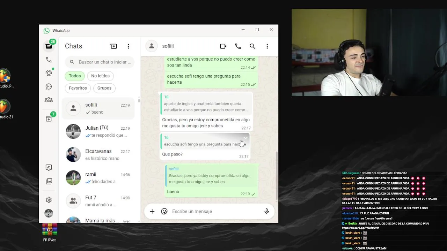Click the quoted sofiiii message above 'bueno'

pos(211,175)
